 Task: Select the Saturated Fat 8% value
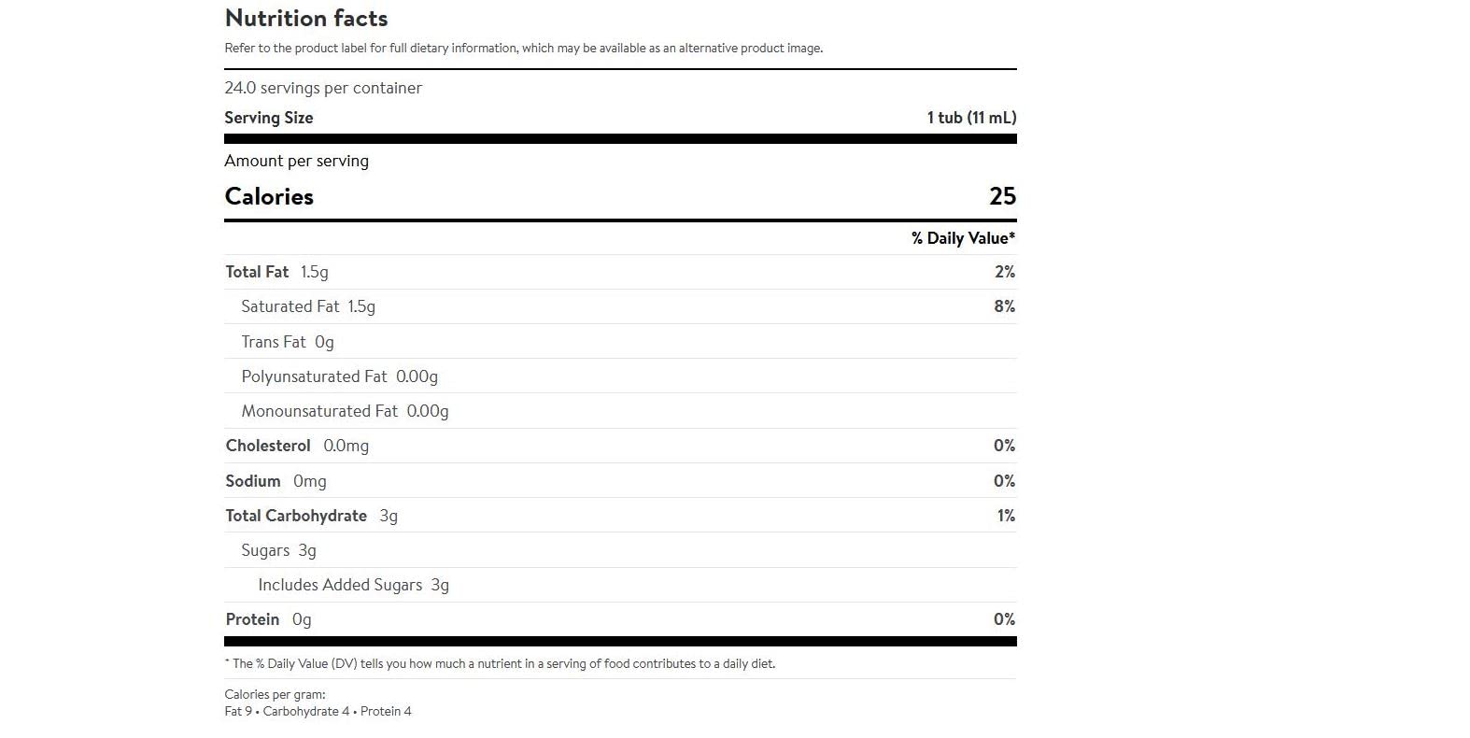point(1004,306)
